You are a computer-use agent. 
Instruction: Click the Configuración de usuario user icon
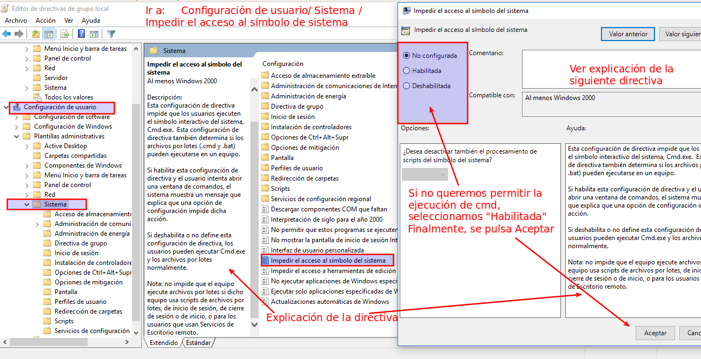point(16,107)
